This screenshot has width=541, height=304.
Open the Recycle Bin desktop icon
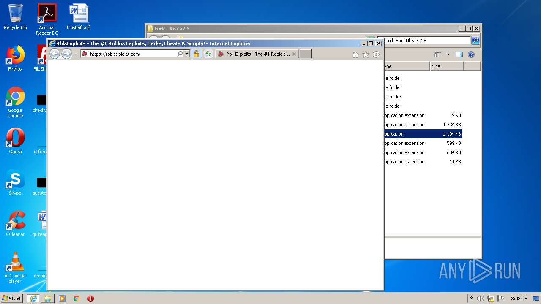click(15, 17)
